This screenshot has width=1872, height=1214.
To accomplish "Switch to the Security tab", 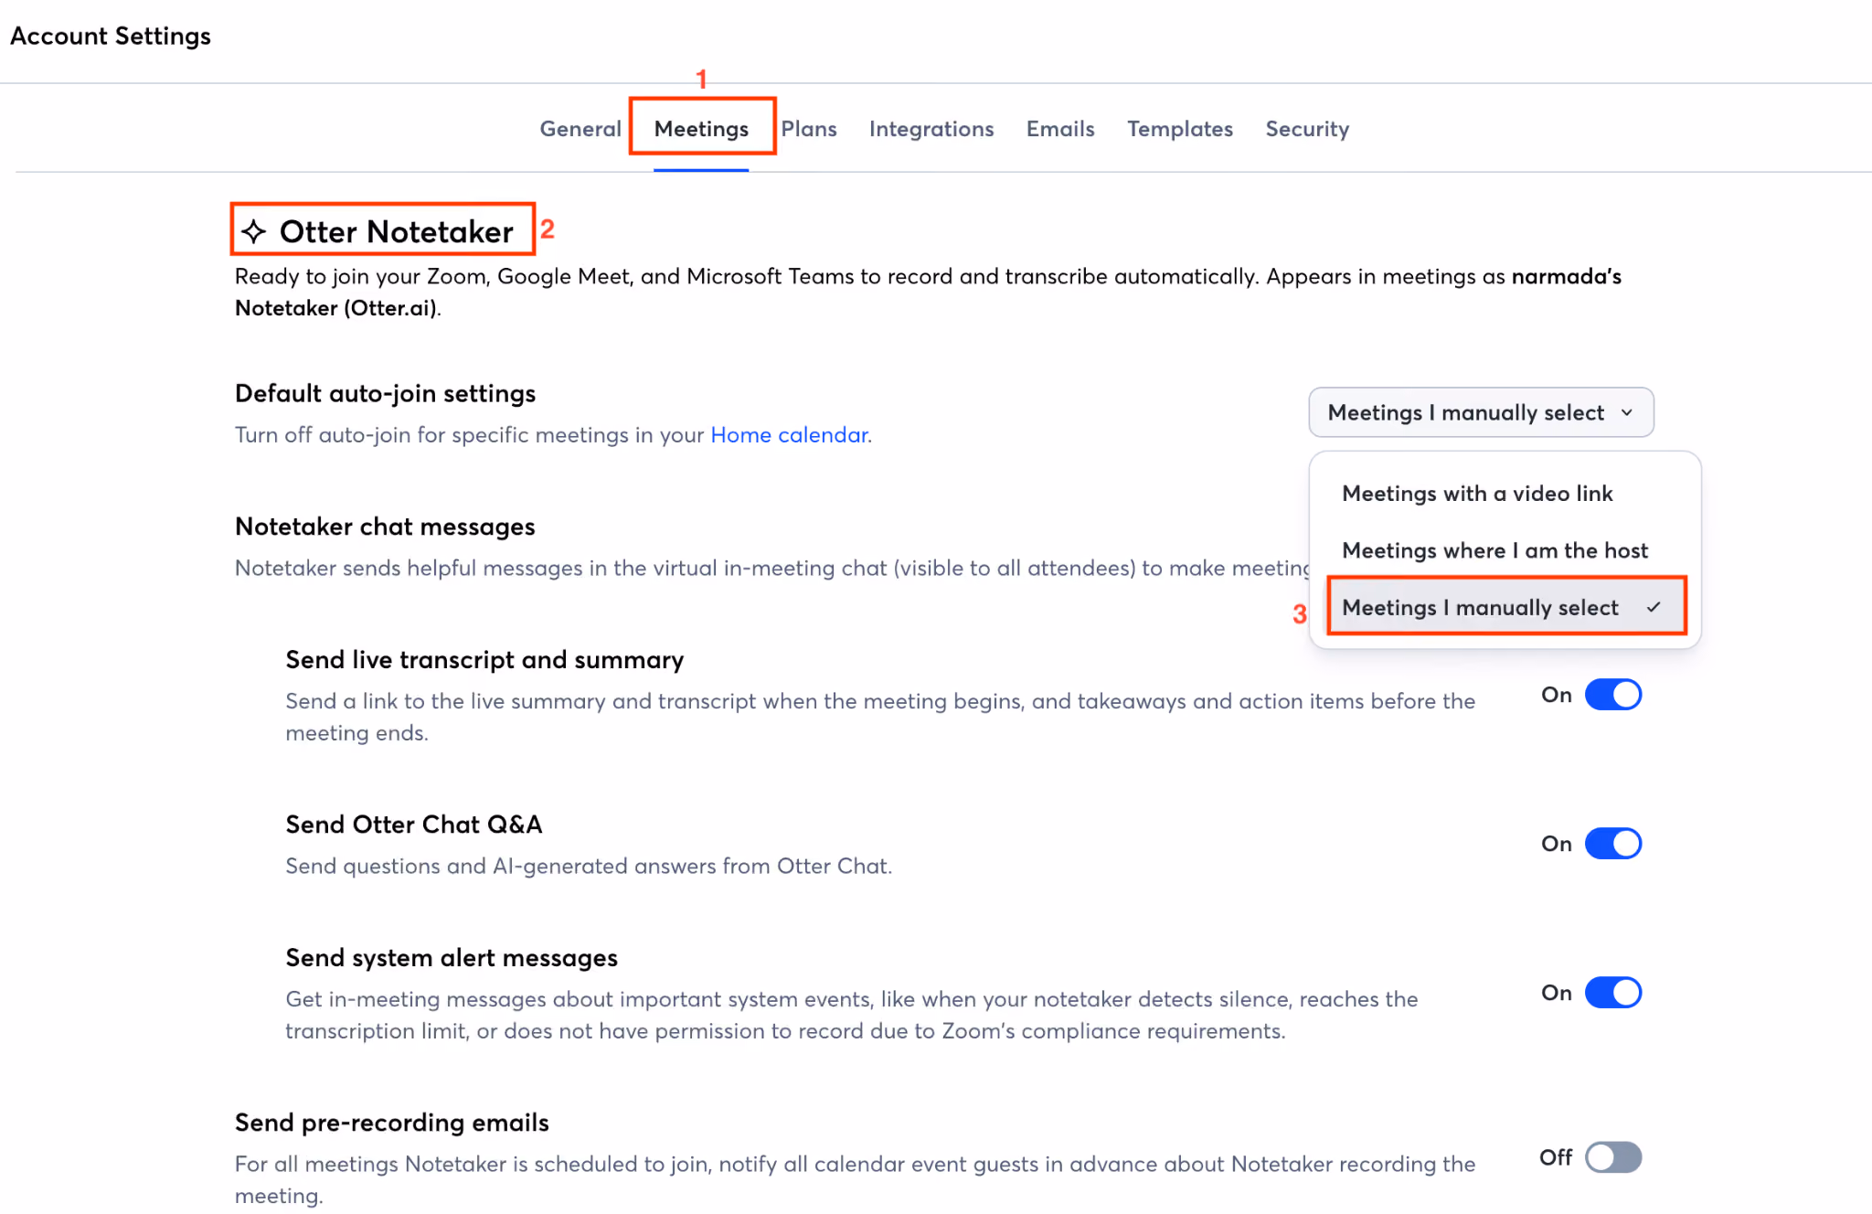I will click(1307, 129).
